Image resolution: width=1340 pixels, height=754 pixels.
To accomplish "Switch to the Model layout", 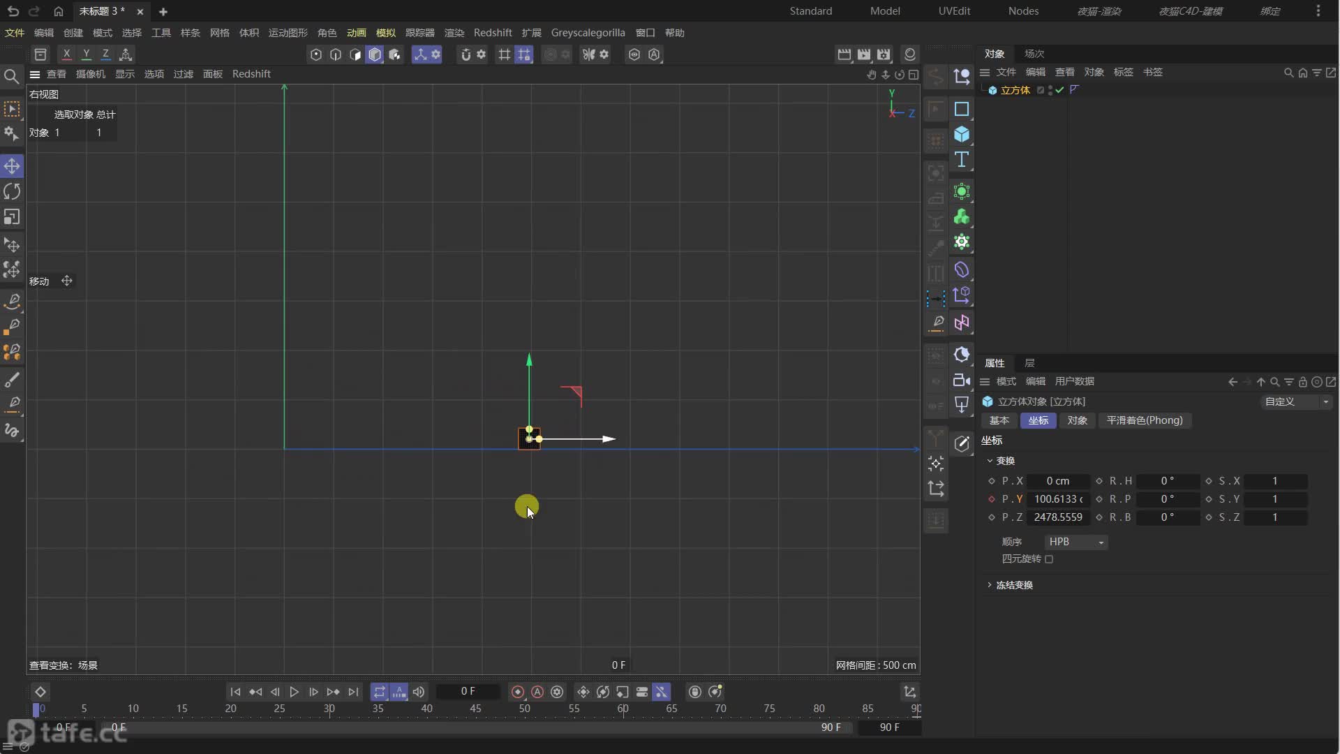I will [884, 11].
